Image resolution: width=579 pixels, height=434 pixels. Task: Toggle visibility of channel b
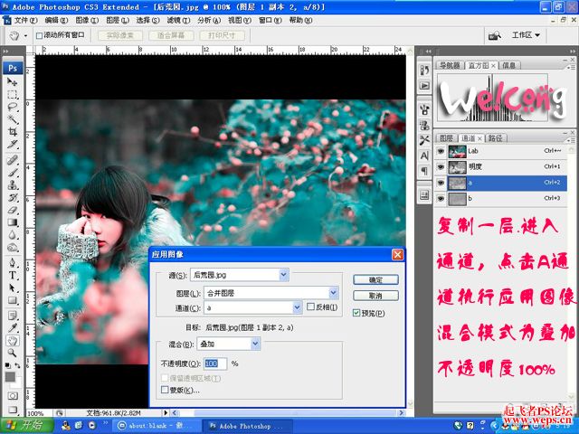tap(441, 199)
